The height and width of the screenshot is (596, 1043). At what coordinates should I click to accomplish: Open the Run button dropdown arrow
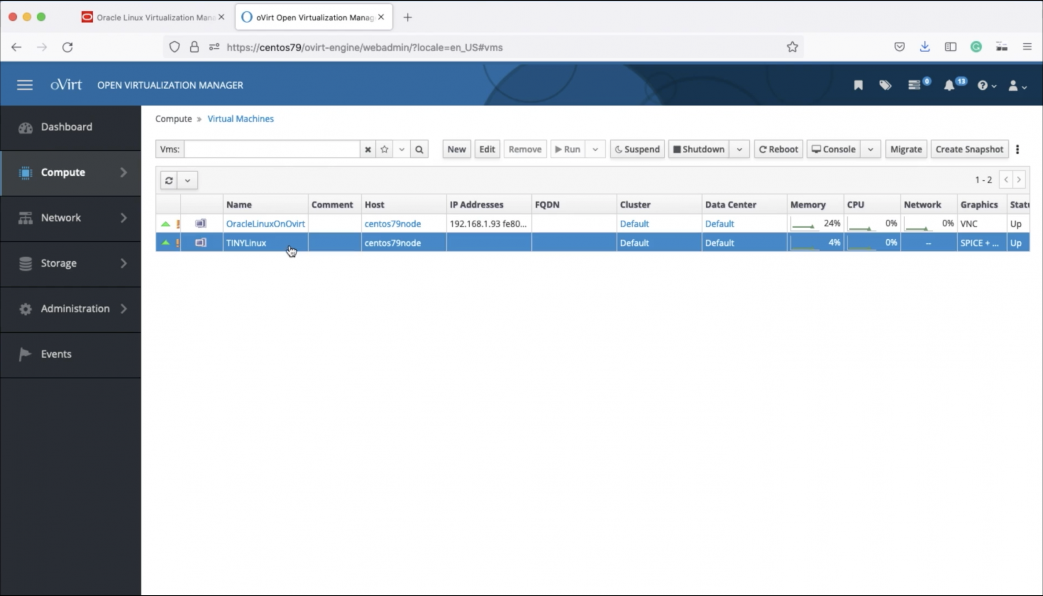(595, 149)
